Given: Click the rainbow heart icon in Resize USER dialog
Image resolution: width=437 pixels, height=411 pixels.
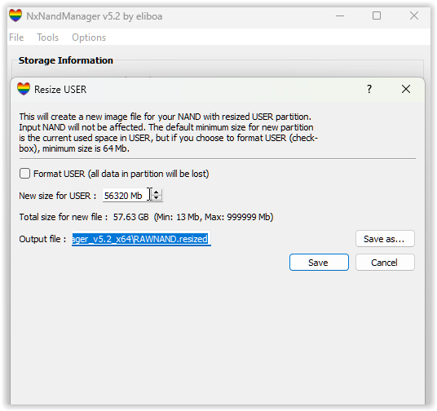Looking at the screenshot, I should [24, 89].
